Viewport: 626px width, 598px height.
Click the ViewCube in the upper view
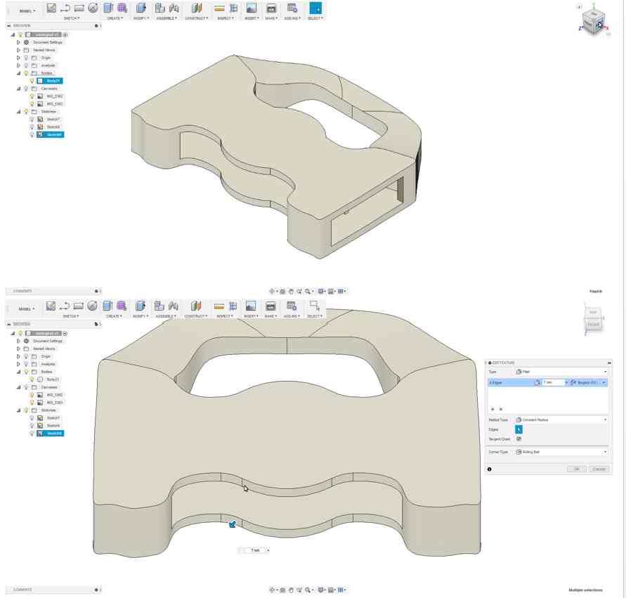[x=594, y=23]
